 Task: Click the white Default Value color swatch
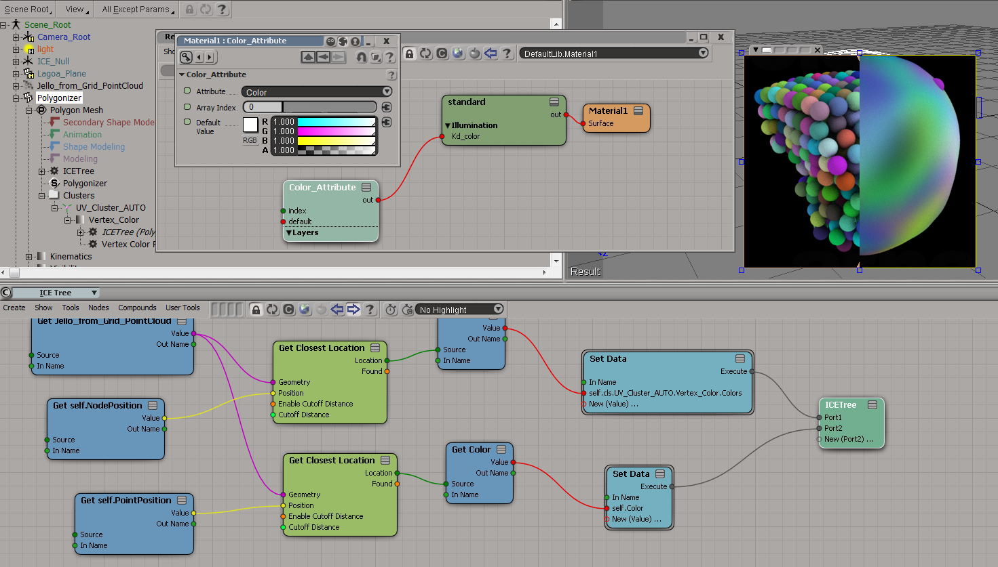click(250, 125)
